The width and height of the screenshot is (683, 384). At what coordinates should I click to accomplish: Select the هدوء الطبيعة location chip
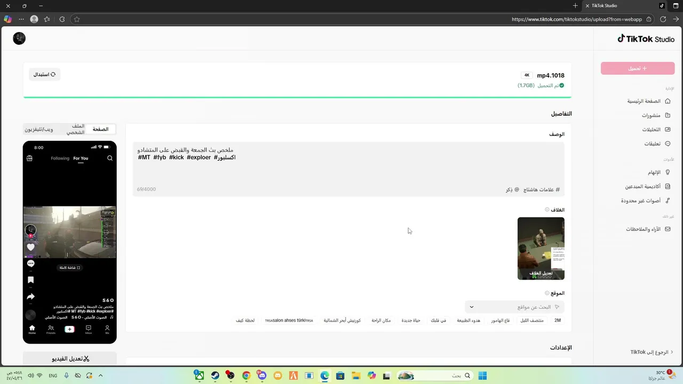468,321
